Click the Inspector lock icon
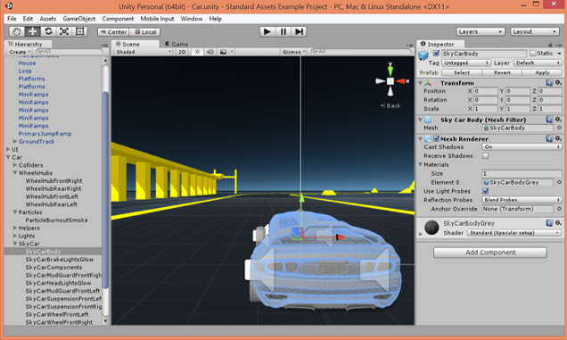This screenshot has width=567, height=340. [x=550, y=45]
